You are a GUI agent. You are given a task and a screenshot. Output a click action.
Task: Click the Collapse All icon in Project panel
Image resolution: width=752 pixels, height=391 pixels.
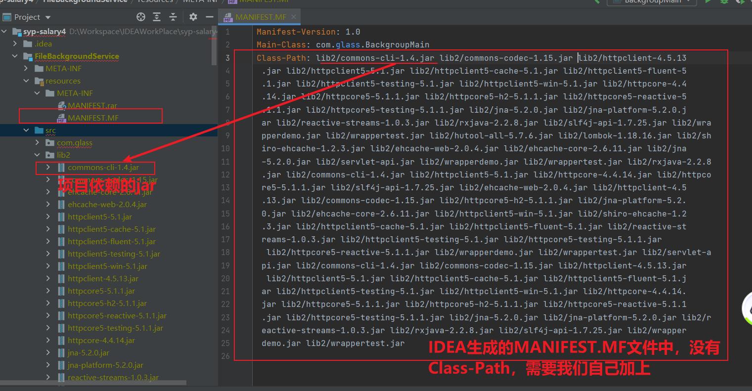click(173, 17)
